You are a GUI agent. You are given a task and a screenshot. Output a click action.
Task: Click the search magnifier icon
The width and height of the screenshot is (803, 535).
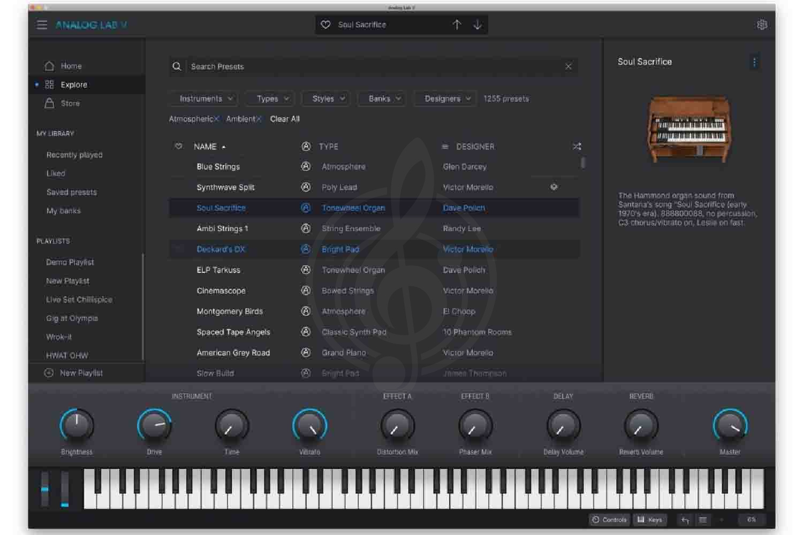click(x=177, y=66)
